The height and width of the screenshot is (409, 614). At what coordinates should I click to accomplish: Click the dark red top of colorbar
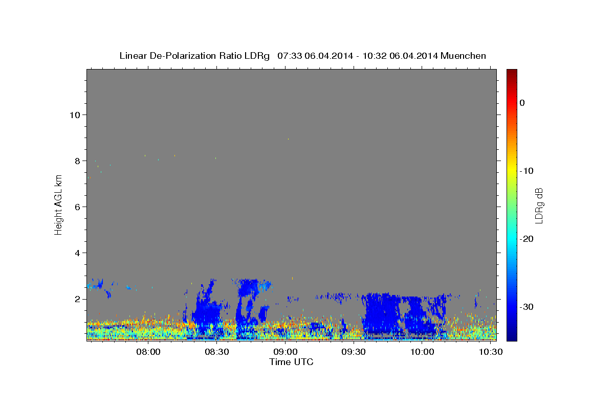point(512,73)
